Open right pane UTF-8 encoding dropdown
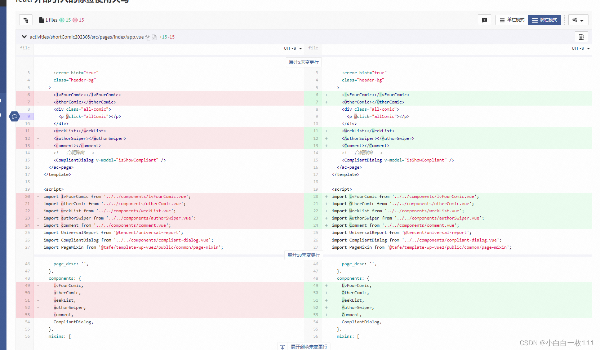Image resolution: width=600 pixels, height=350 pixels. point(581,48)
